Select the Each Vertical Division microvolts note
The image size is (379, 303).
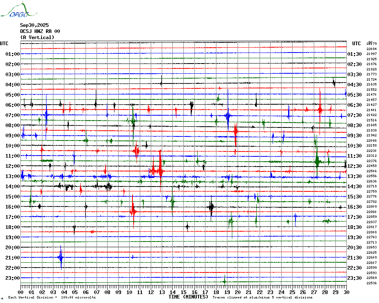[52, 297]
